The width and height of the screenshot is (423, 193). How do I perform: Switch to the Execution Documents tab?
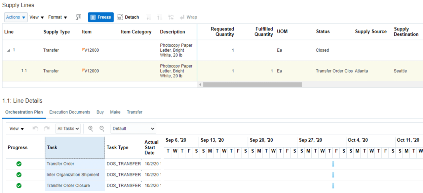pos(69,112)
